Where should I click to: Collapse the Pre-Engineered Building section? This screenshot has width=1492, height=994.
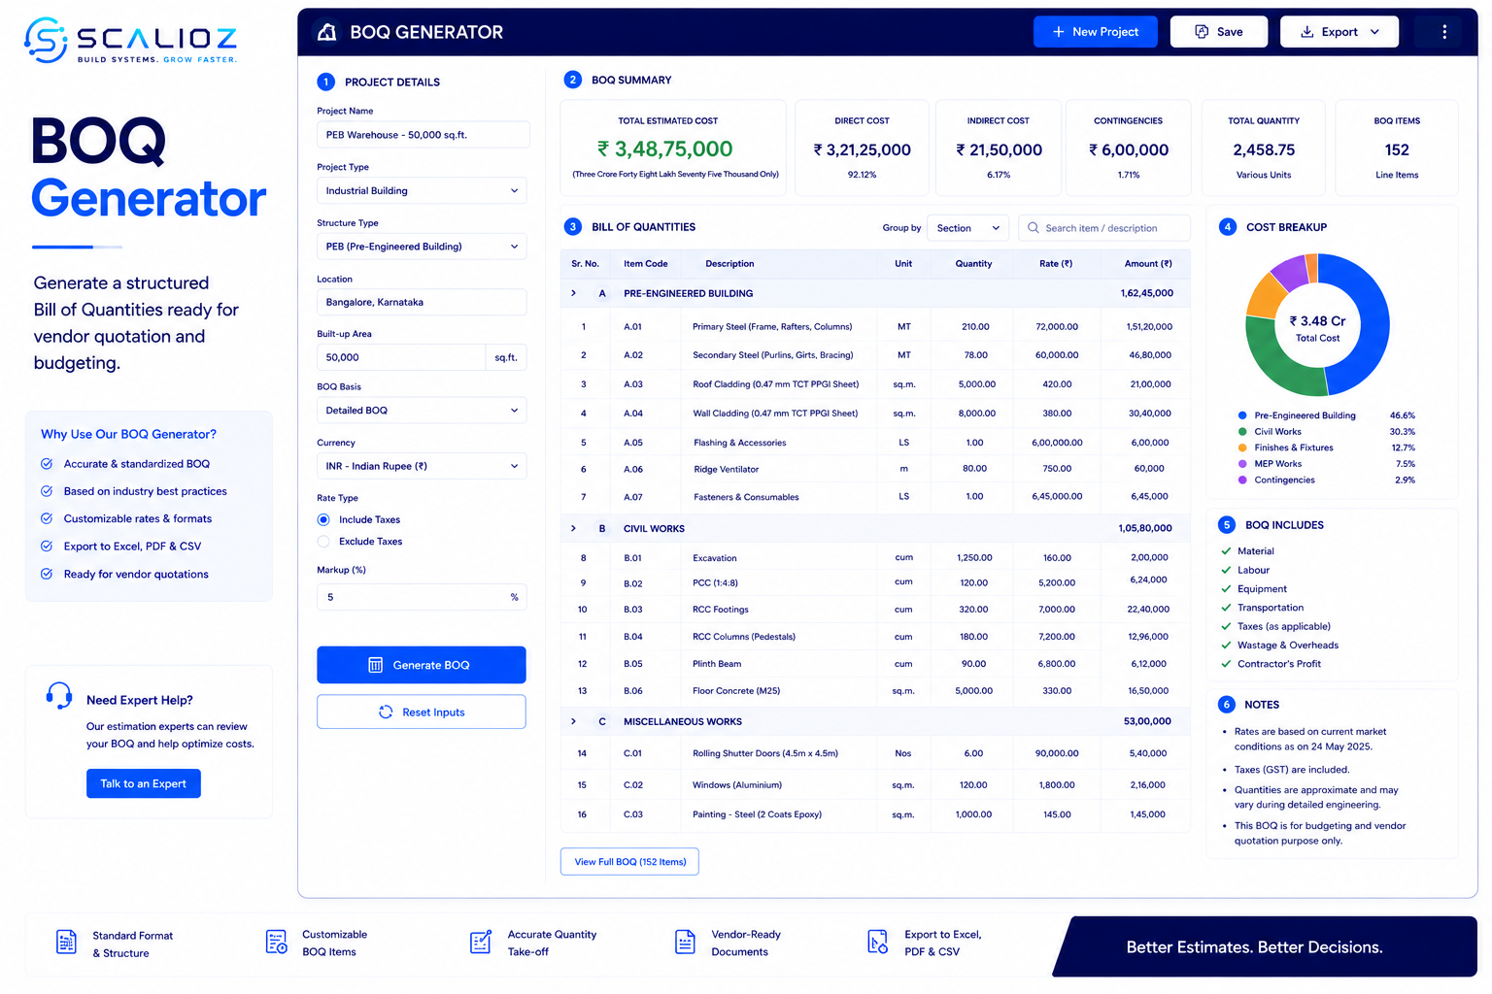pyautogui.click(x=573, y=293)
